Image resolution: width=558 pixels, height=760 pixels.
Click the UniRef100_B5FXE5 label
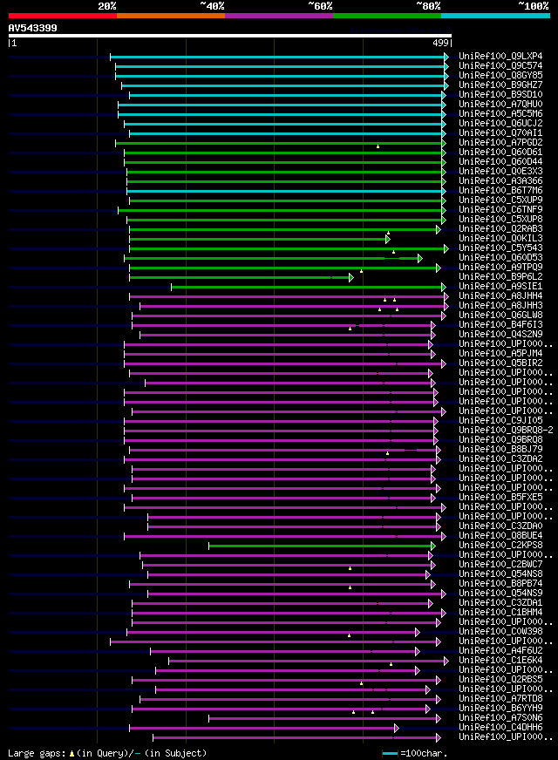[x=500, y=498]
